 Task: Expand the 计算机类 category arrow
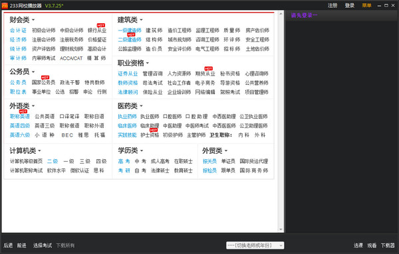pyautogui.click(x=39, y=151)
